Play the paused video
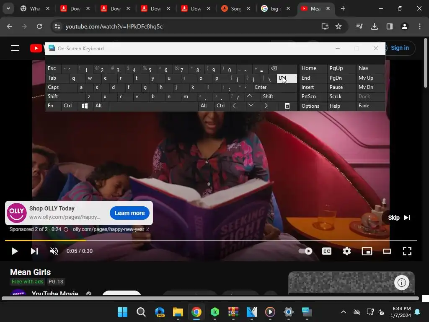The image size is (429, 322). point(15,251)
